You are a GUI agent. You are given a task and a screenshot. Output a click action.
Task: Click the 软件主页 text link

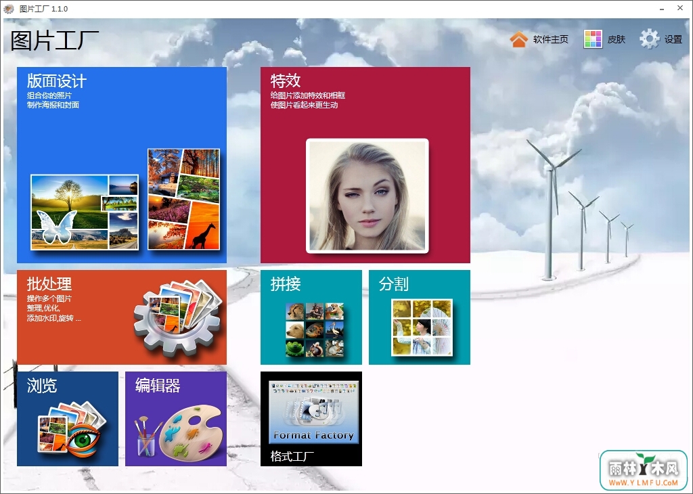tap(550, 39)
